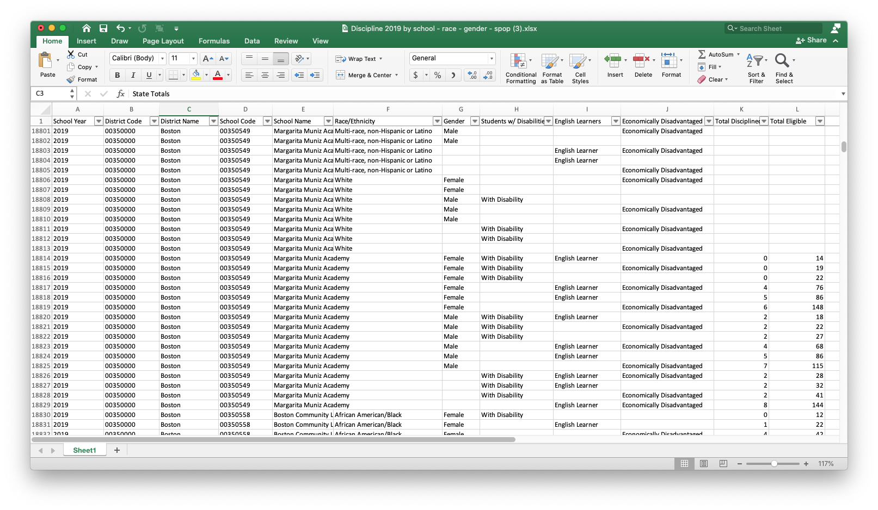878x510 pixels.
Task: Switch to the Insert ribbon tab
Action: (87, 41)
